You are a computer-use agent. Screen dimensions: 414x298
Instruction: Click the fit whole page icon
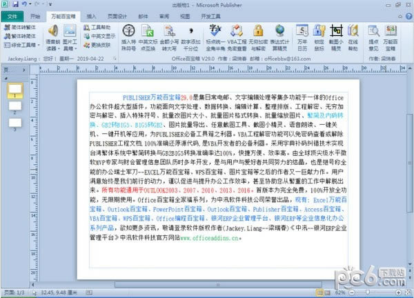pyautogui.click(x=408, y=292)
